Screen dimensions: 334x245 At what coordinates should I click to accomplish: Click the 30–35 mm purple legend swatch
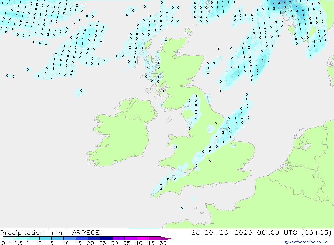(119, 238)
